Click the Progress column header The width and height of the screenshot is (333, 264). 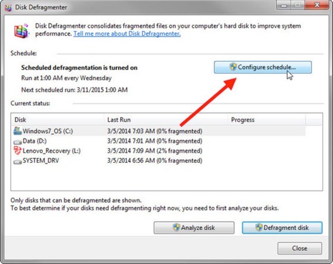[267, 120]
